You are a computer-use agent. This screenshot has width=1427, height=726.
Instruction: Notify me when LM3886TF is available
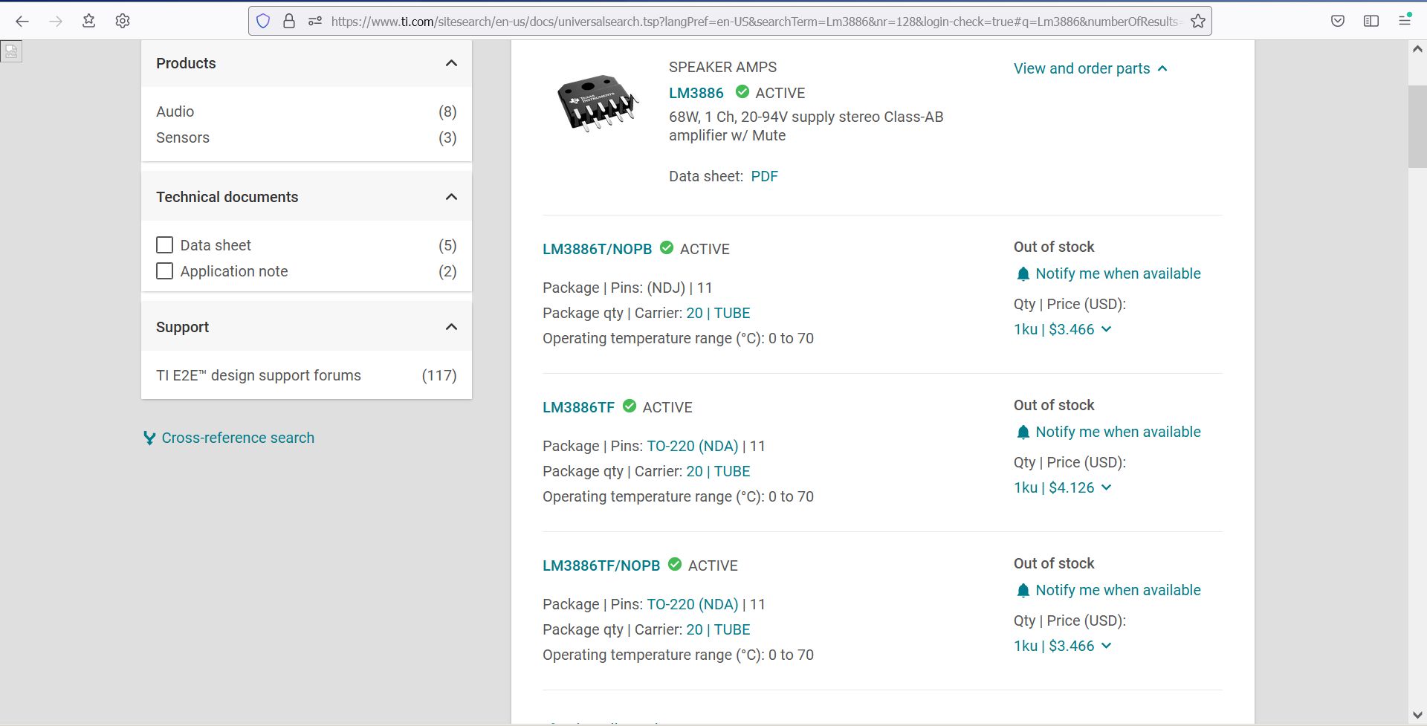pos(1118,432)
